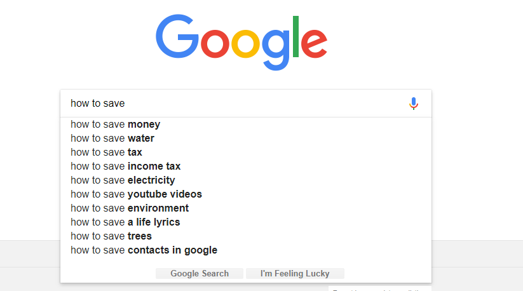
Task: Click the voice search microphone icon
Action: [x=414, y=104]
